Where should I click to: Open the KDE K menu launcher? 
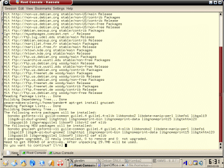click(x=5, y=163)
